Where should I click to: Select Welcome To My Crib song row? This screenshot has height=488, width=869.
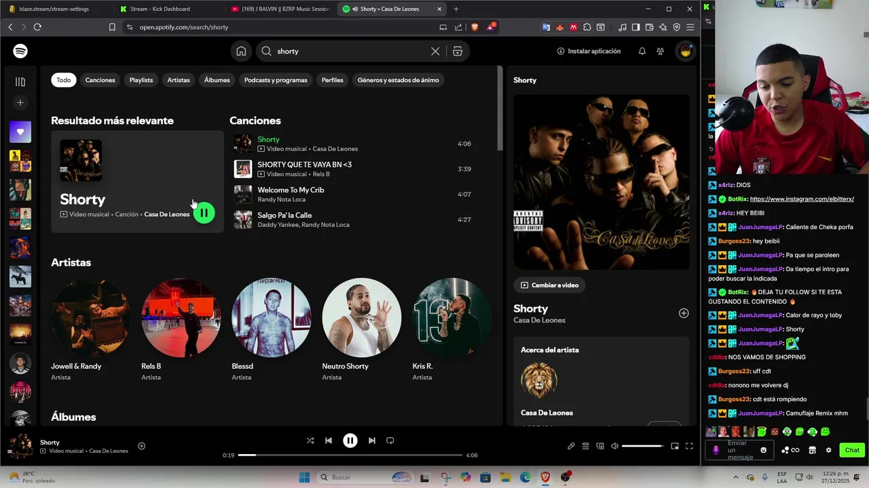[353, 195]
